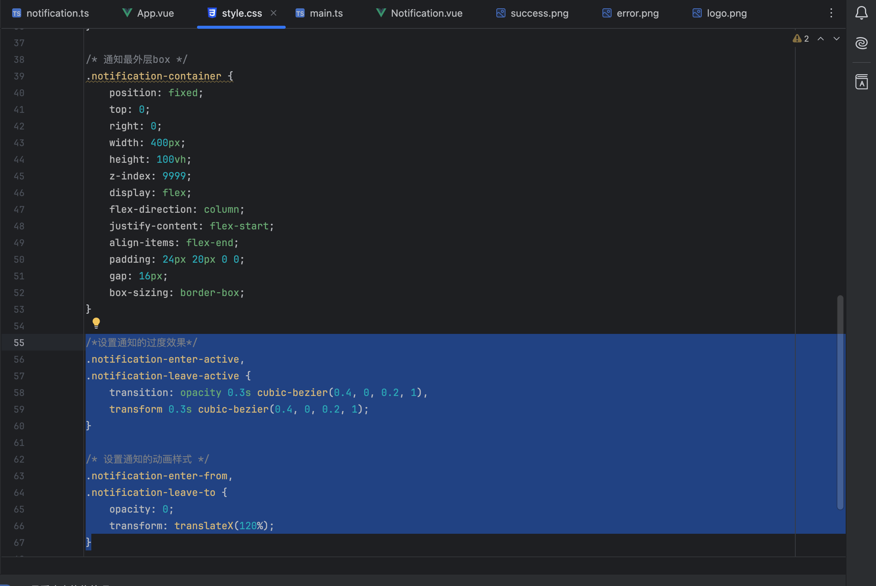The image size is (876, 586).
Task: Place the cursor on the .notification-container selector
Action: [156, 76]
